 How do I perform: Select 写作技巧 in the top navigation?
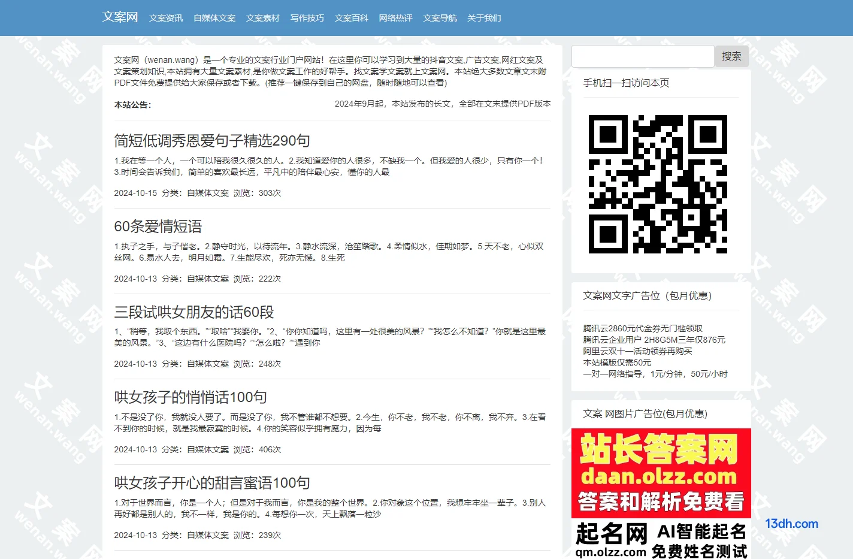point(307,18)
